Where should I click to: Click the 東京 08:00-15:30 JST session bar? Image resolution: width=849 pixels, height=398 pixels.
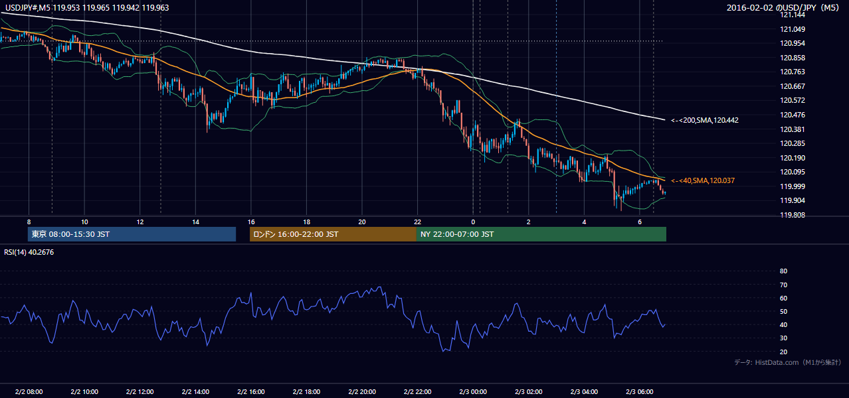(x=132, y=234)
